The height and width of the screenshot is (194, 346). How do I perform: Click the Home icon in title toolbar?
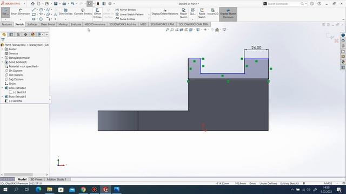pyautogui.click(x=32, y=4)
